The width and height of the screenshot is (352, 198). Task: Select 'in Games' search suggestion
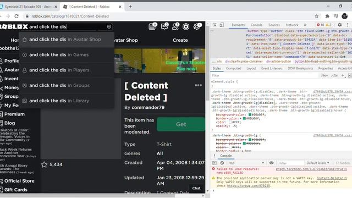(x=67, y=55)
